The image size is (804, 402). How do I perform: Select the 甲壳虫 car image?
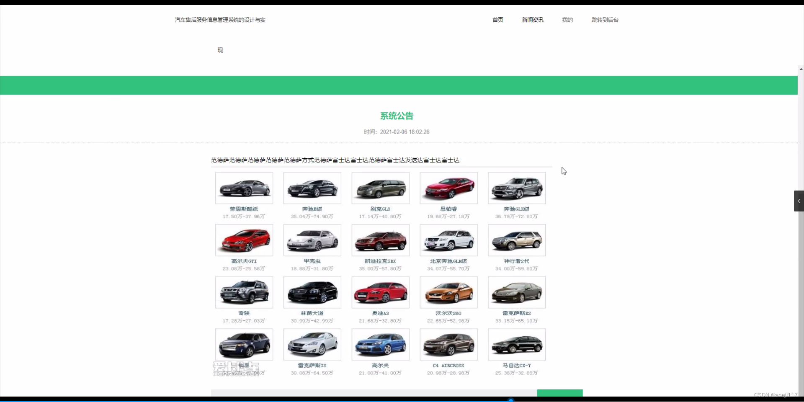[312, 240]
